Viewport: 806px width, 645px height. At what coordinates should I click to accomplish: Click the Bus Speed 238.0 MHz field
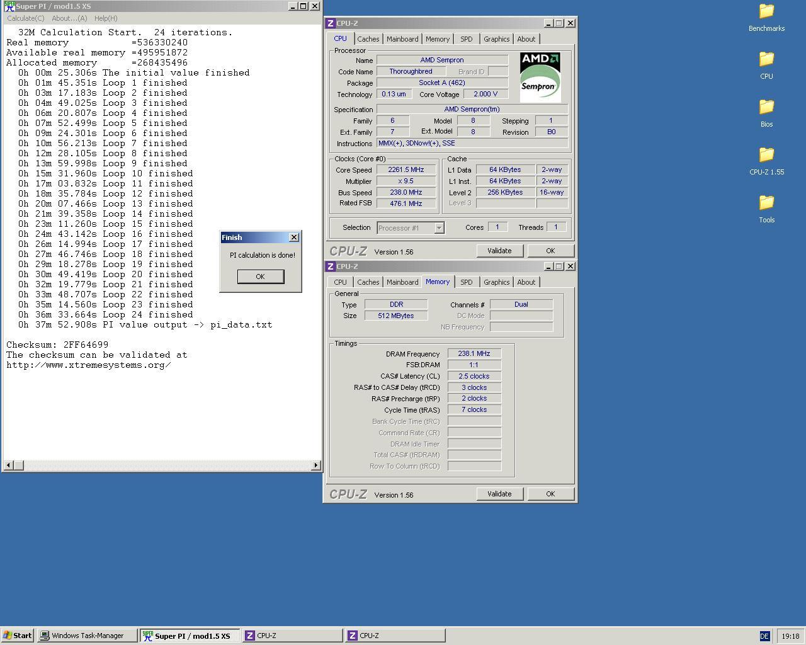click(x=406, y=193)
